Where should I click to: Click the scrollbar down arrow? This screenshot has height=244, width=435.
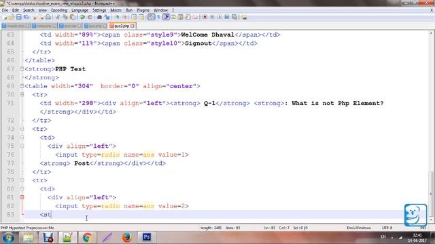tap(432, 220)
